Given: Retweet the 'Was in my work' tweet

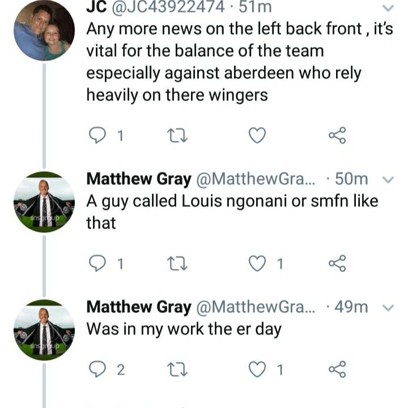Looking at the screenshot, I should [177, 369].
